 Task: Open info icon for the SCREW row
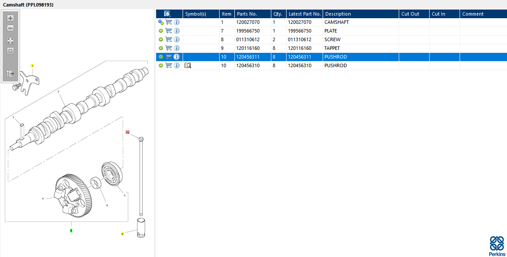pos(177,39)
